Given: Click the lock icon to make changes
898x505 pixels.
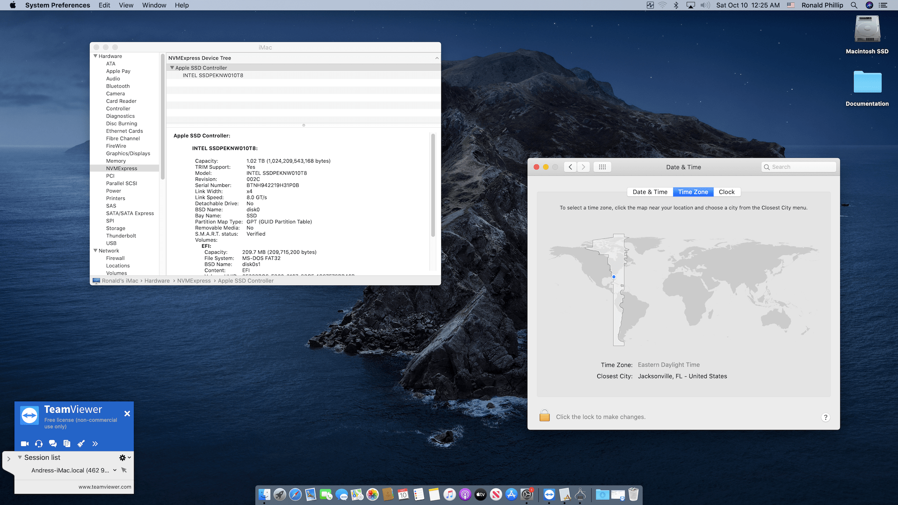Looking at the screenshot, I should (544, 416).
